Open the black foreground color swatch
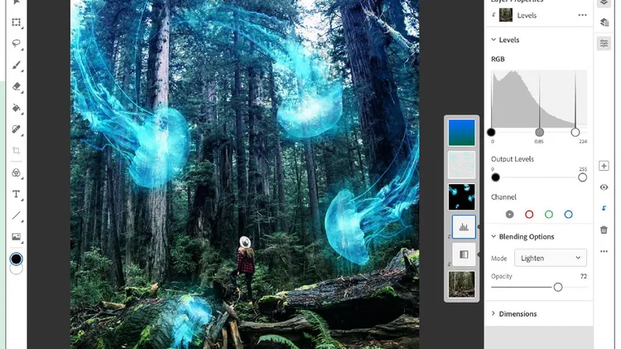 pos(17,259)
